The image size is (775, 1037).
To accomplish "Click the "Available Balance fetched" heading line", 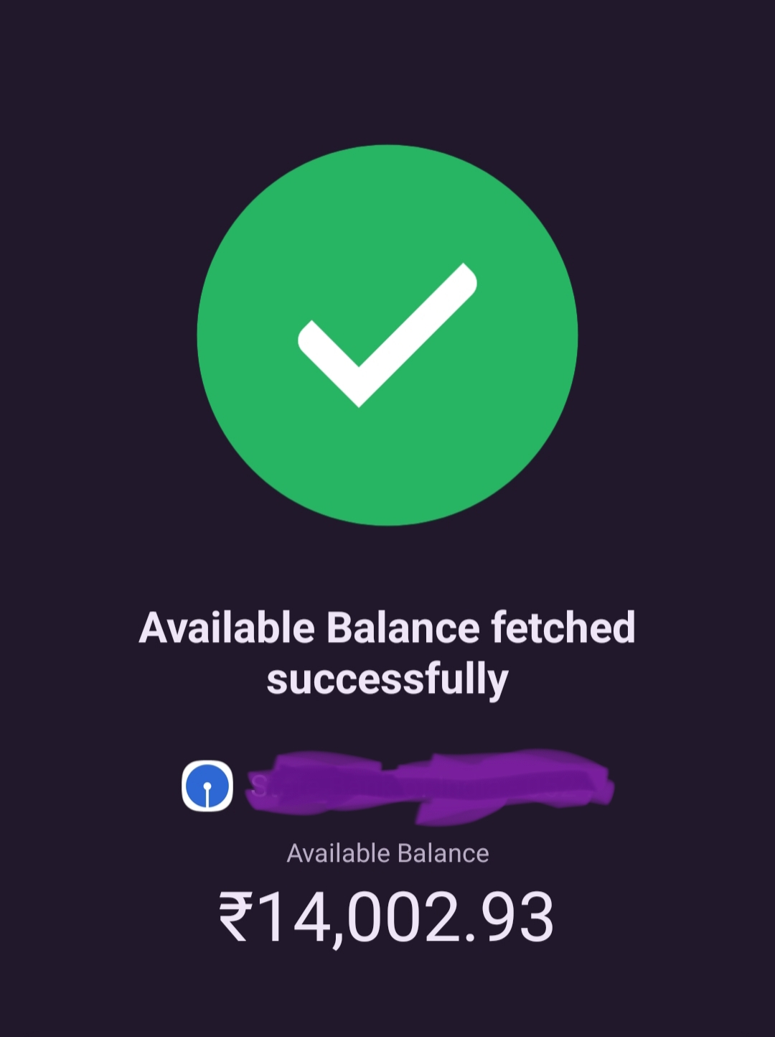I will pyautogui.click(x=387, y=628).
